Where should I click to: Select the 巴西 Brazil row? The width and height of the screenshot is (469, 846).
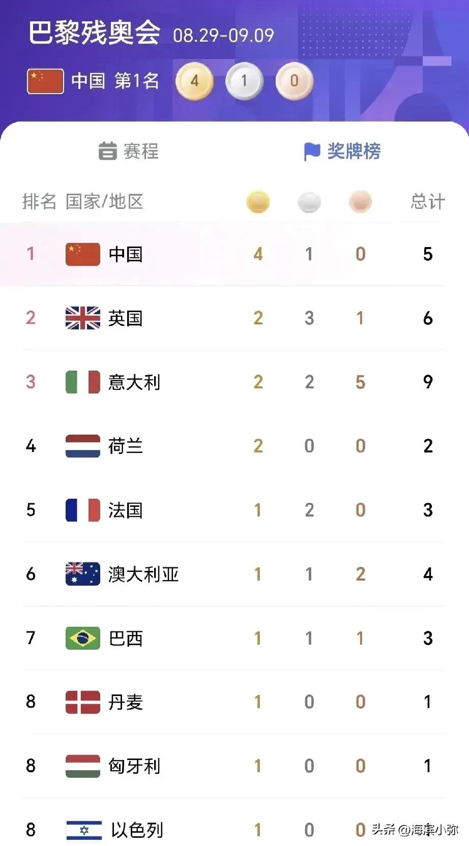click(x=234, y=638)
